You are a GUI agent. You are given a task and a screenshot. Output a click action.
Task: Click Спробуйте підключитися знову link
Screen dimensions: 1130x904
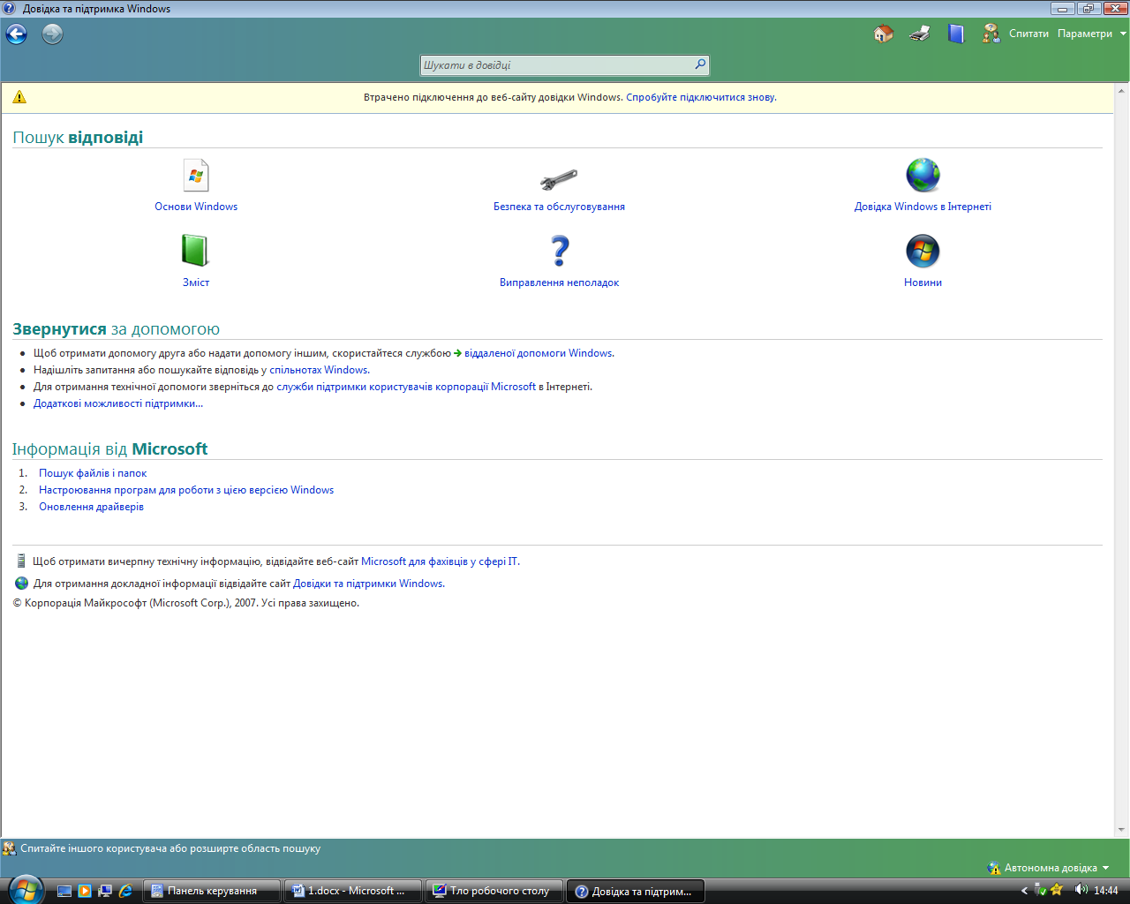pyautogui.click(x=701, y=97)
